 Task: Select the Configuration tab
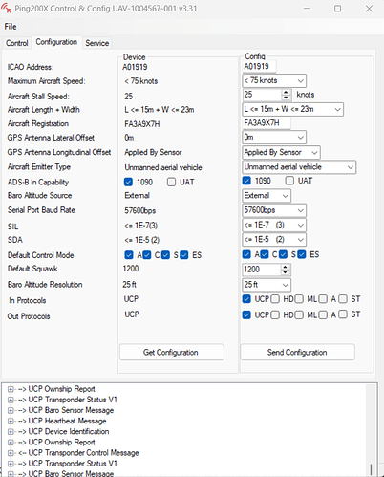(56, 42)
